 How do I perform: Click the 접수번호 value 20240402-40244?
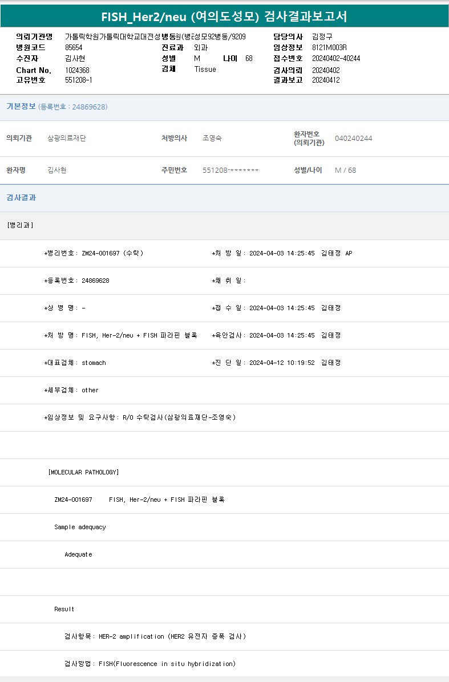(x=336, y=59)
